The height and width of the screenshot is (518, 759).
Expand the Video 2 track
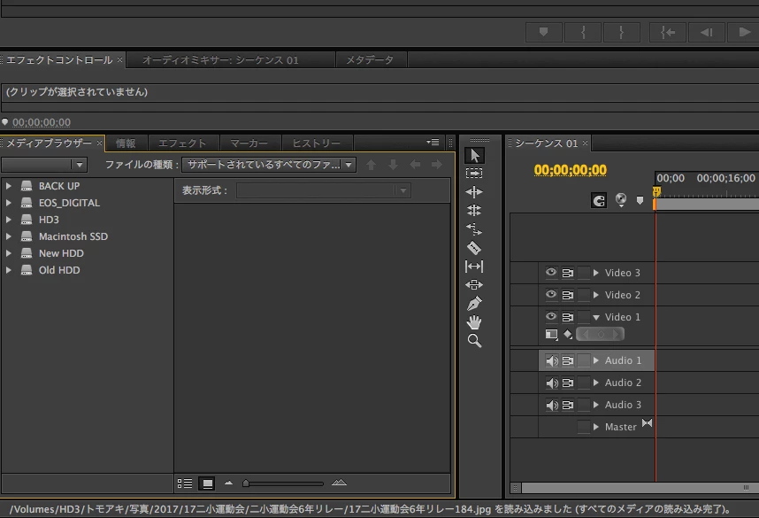click(596, 295)
